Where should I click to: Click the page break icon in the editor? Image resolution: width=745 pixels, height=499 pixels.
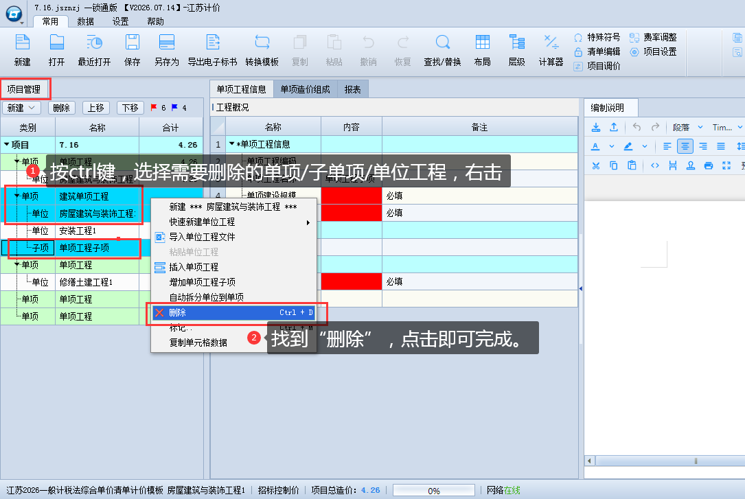coord(673,165)
